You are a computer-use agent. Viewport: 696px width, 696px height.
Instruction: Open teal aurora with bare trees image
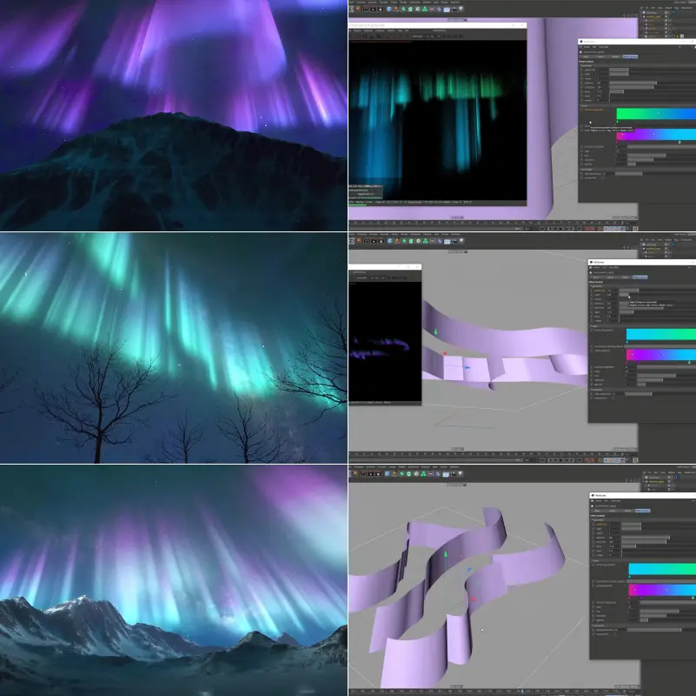[174, 347]
